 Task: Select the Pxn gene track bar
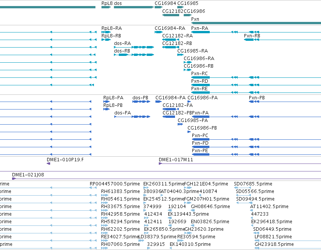pos(256,23)
